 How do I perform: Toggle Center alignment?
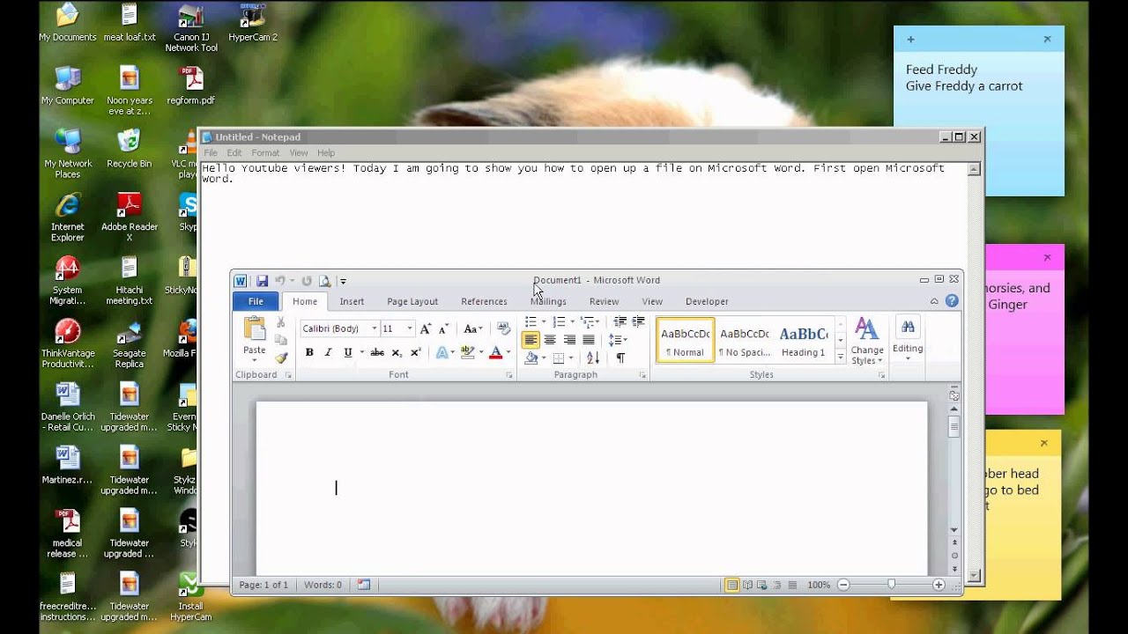point(550,340)
